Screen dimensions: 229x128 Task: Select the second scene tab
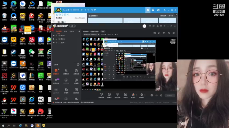click(66, 31)
